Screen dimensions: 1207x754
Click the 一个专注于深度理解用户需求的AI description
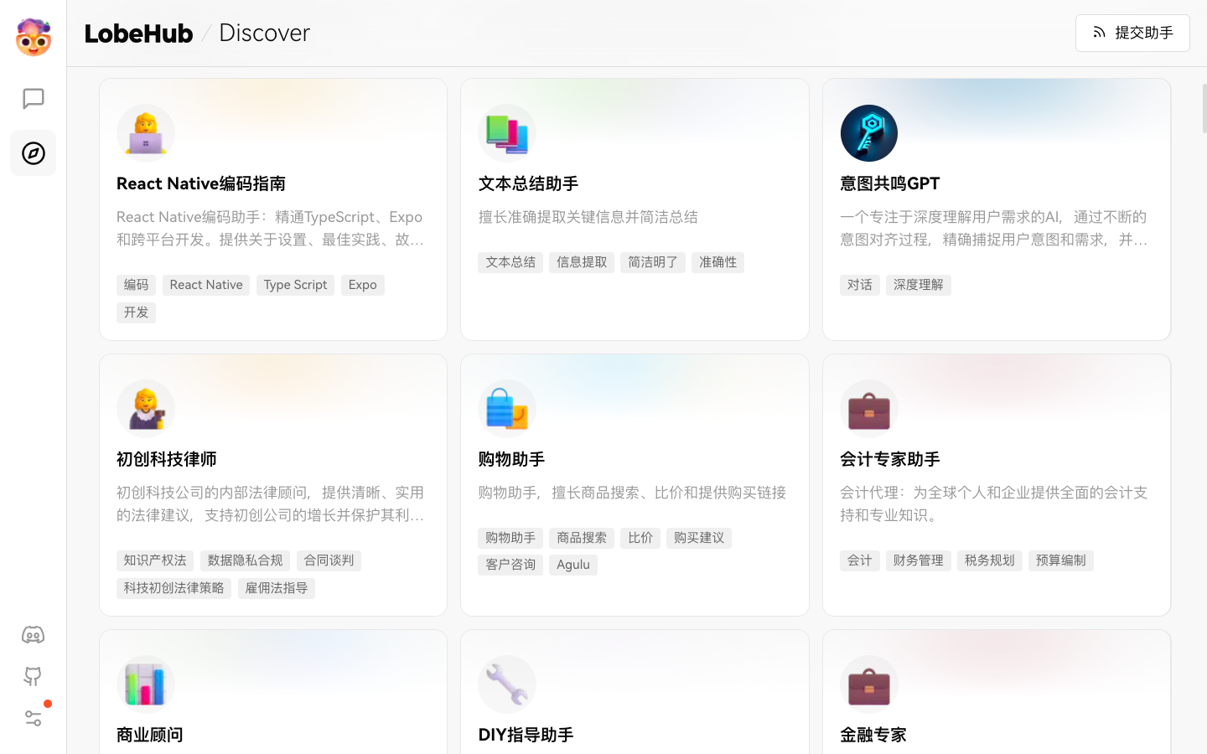994,228
